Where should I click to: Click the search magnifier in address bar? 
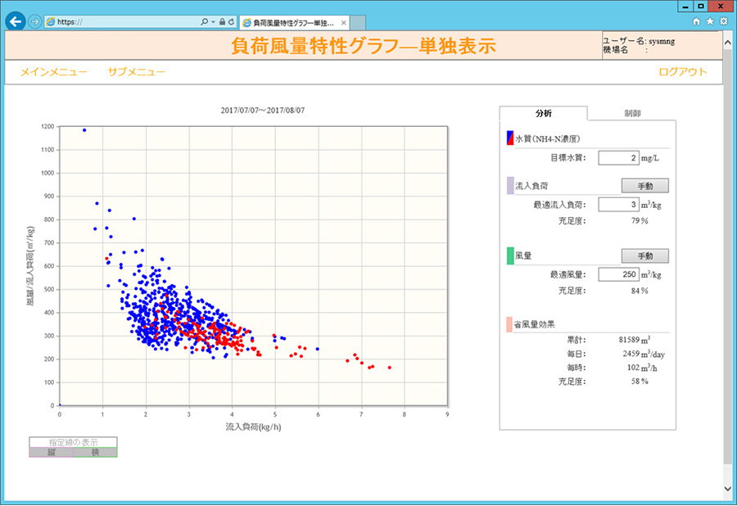pyautogui.click(x=204, y=21)
